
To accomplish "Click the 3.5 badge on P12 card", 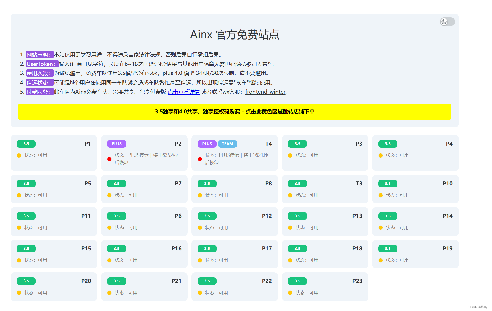I will coord(207,216).
